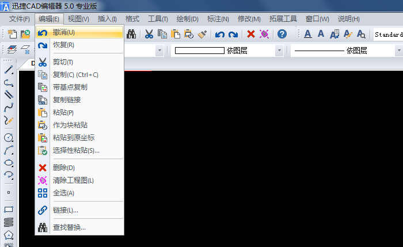Screen dimensions: 403x247
Task: Open the layer dropdown arrow
Action: click(159, 51)
